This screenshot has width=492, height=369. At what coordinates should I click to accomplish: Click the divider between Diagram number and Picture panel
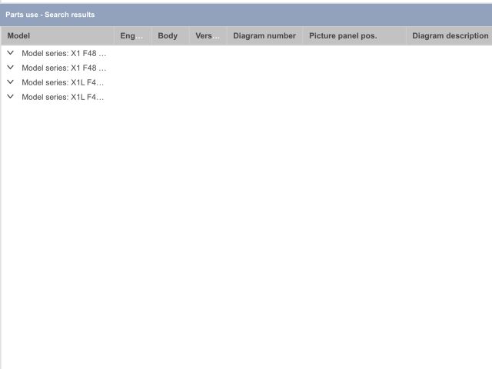303,36
